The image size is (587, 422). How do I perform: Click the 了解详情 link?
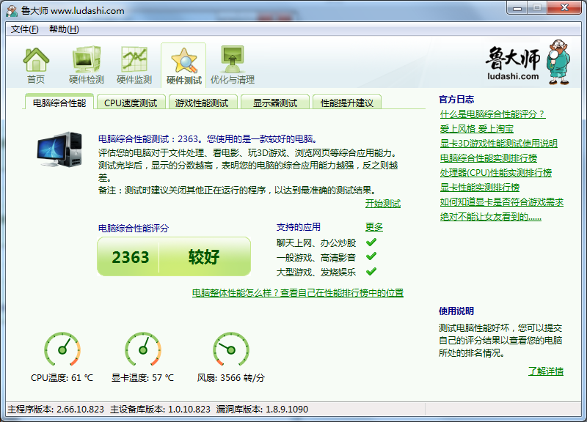coord(545,371)
